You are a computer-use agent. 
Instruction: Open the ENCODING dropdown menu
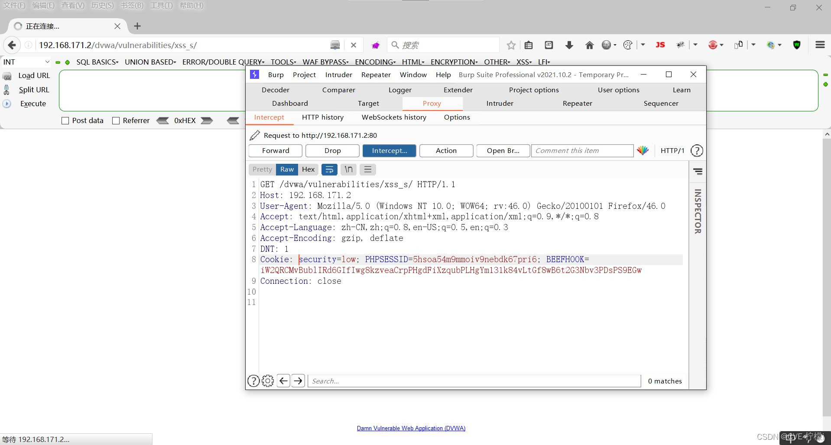pos(375,62)
